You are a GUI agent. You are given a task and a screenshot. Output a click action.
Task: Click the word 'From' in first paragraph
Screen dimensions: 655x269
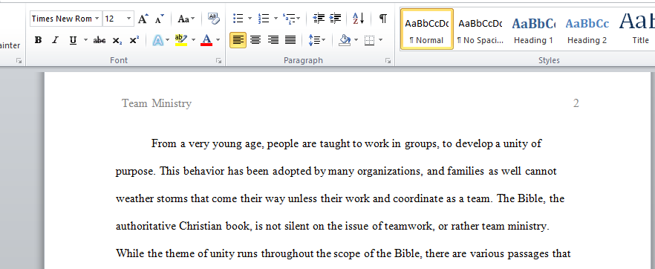[x=164, y=143]
